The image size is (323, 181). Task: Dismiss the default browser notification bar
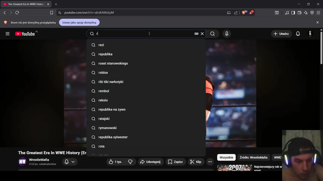317,22
